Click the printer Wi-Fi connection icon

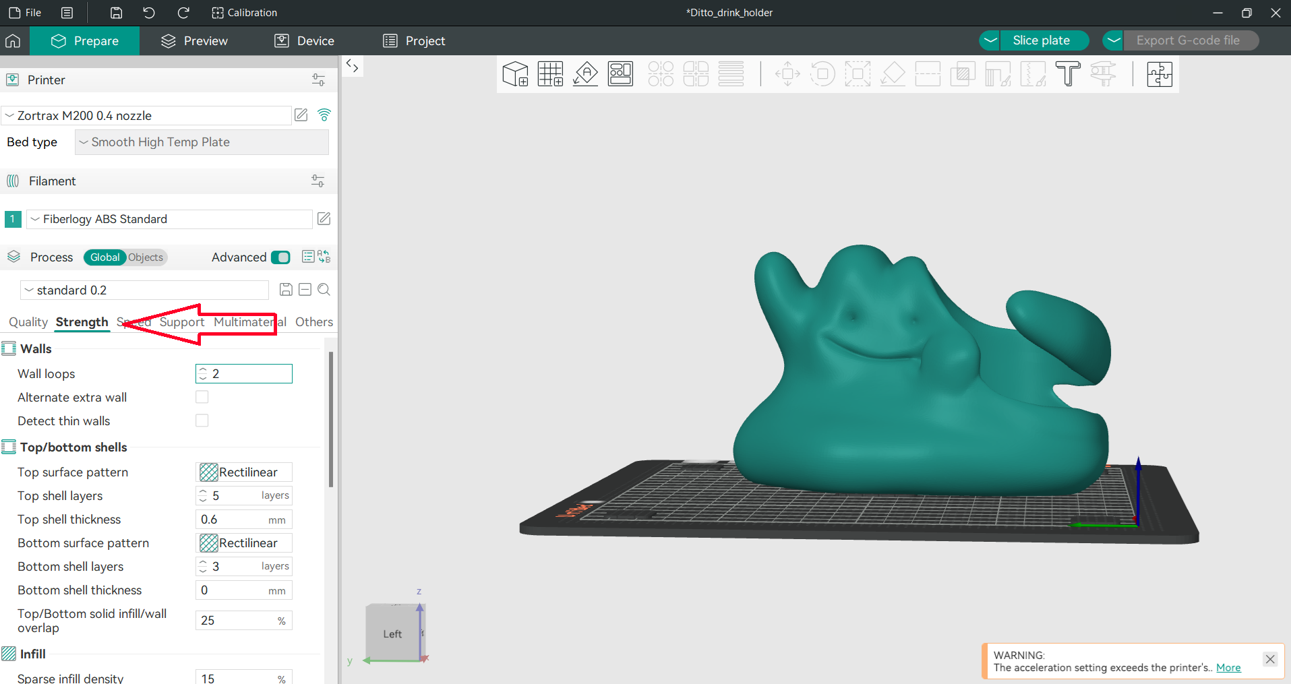pos(324,115)
